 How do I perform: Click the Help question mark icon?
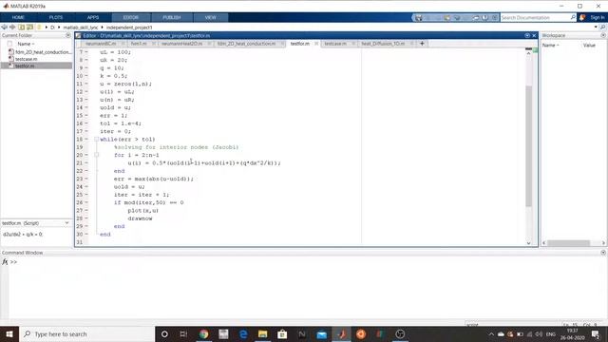tap(485, 17)
